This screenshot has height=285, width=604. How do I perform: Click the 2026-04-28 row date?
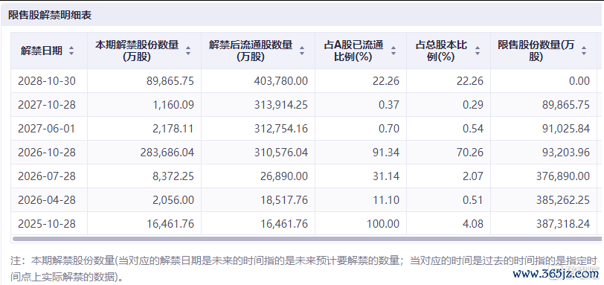coord(47,200)
